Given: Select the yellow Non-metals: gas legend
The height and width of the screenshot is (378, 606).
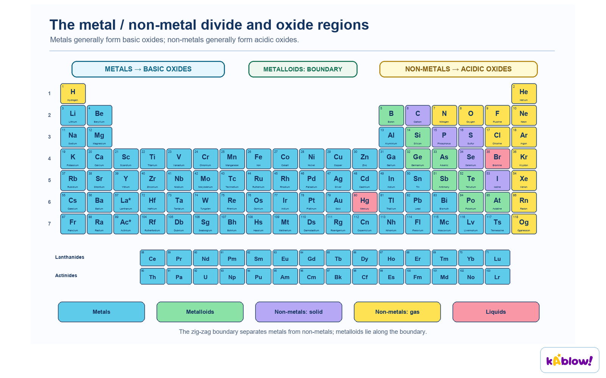Looking at the screenshot, I should pos(397,312).
